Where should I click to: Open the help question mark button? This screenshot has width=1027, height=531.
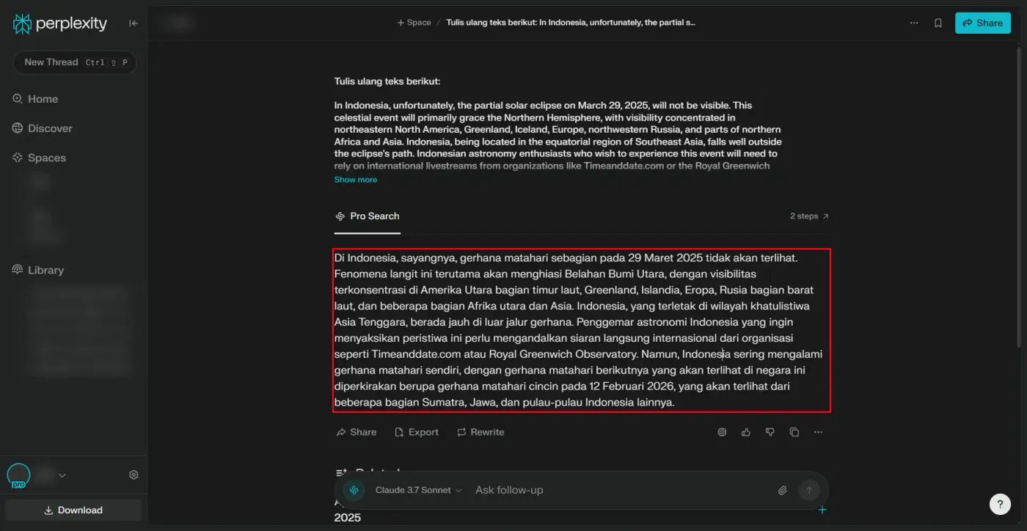click(1000, 504)
